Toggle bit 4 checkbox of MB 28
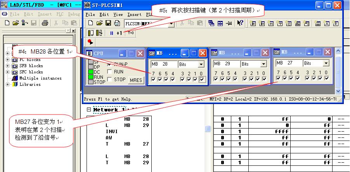Image resolution: width=350 pixels, height=172 pixels. [173, 79]
